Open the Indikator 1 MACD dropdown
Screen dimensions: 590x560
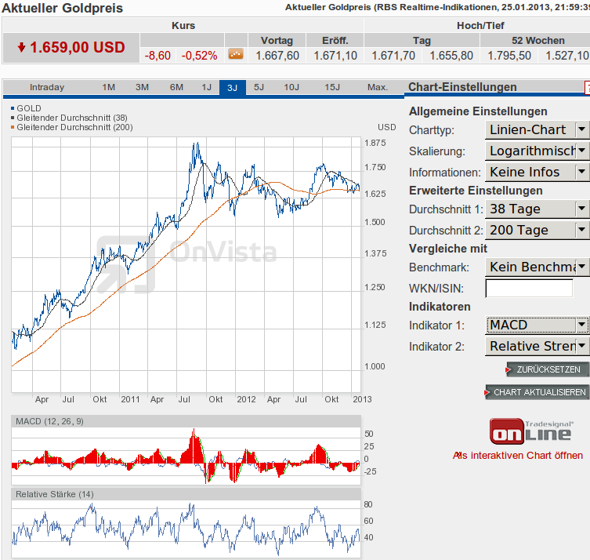pyautogui.click(x=538, y=325)
